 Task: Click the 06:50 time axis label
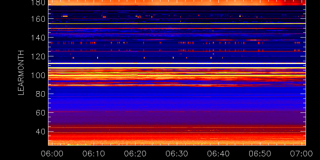click(260, 154)
